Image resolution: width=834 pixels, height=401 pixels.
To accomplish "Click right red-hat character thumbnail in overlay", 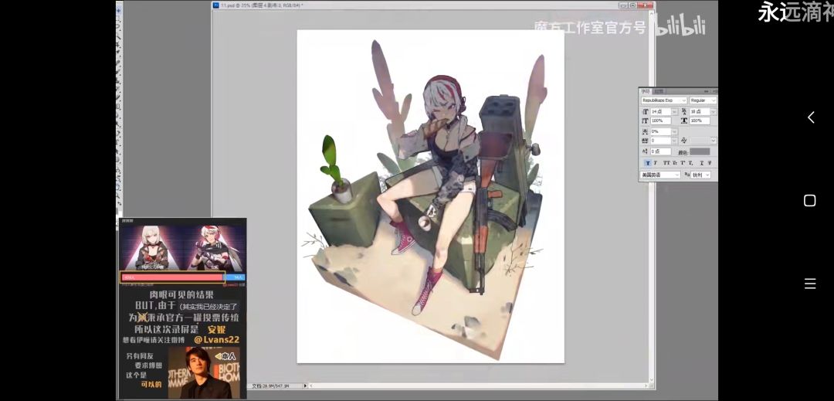I will [x=215, y=247].
